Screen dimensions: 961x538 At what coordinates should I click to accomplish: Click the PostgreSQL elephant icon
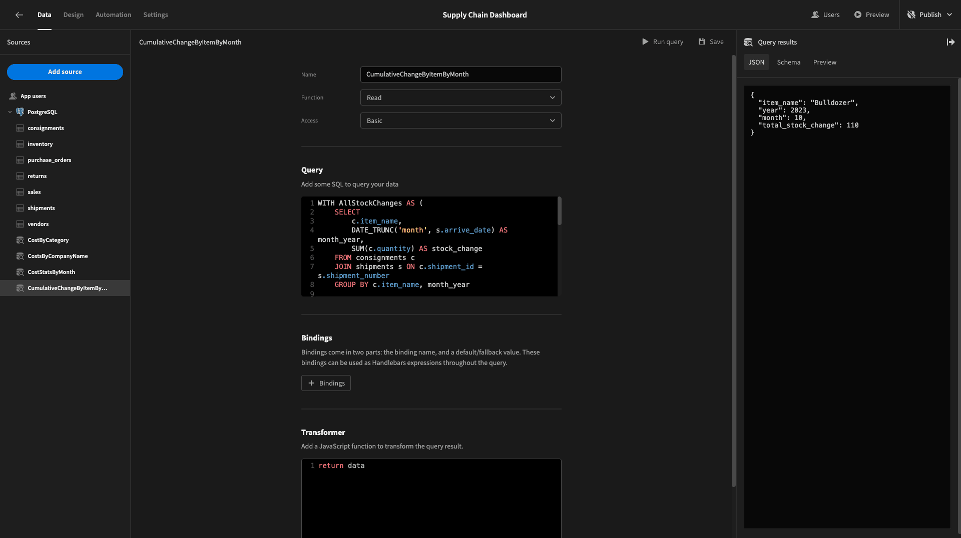pyautogui.click(x=20, y=112)
